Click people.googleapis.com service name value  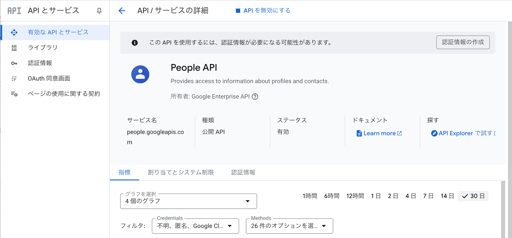[155, 137]
